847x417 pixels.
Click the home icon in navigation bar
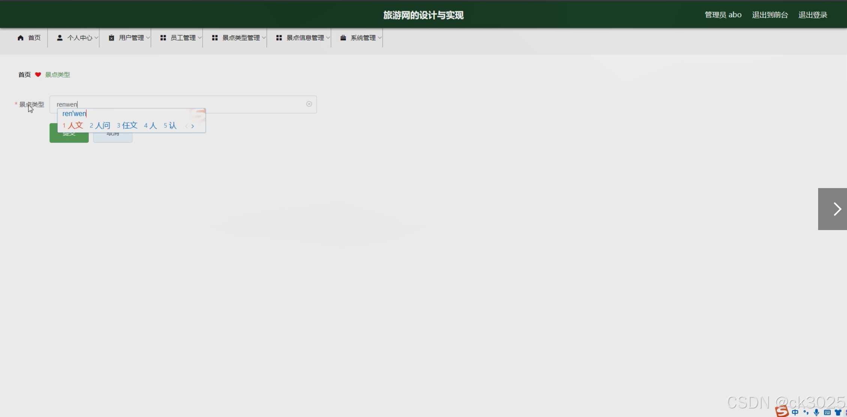(x=21, y=38)
